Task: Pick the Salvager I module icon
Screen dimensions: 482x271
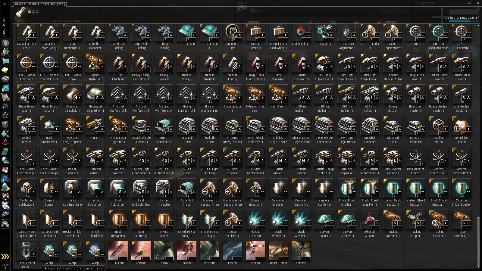Action: 324,33
